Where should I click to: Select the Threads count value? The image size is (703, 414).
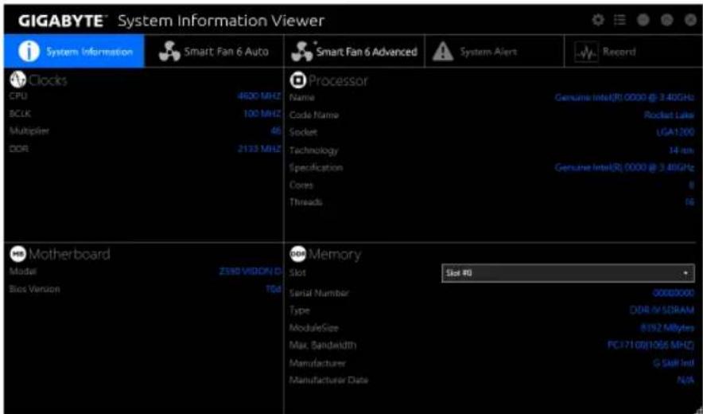(x=689, y=202)
